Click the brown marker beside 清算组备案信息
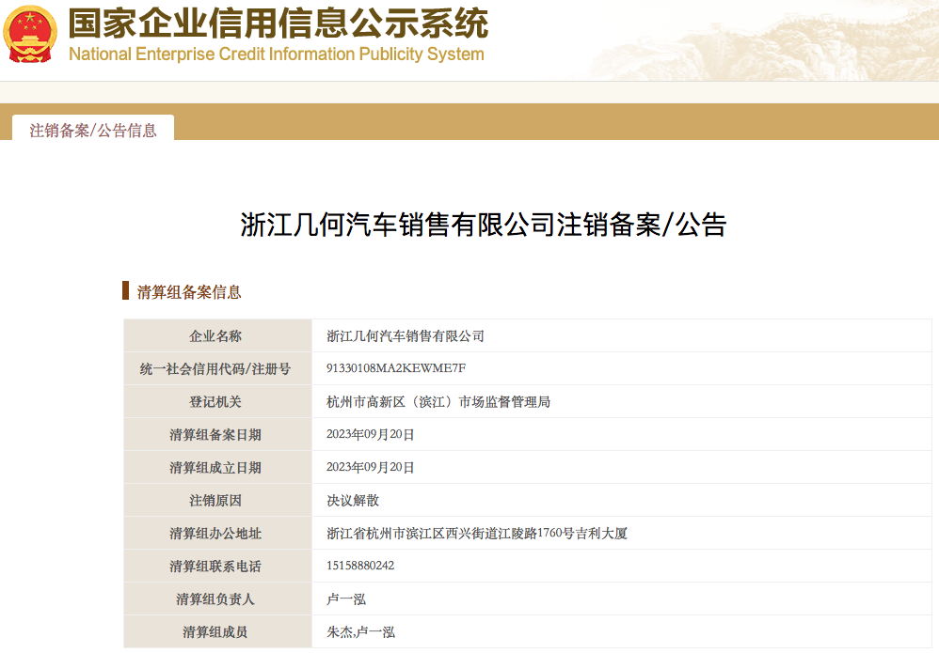The image size is (939, 653). pos(126,290)
